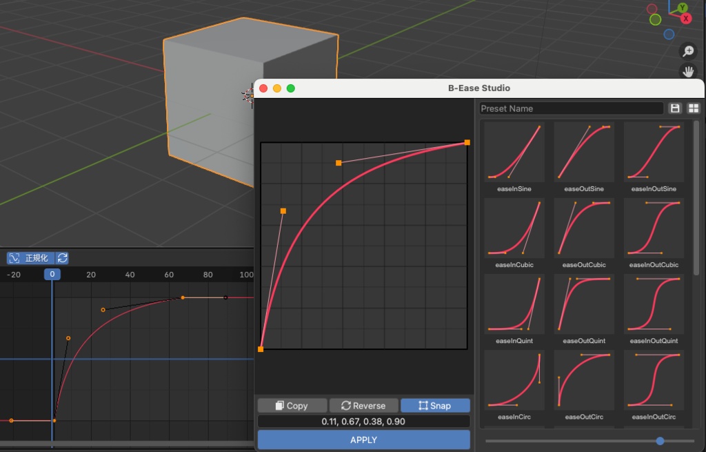Image resolution: width=706 pixels, height=452 pixels.
Task: Select the easeOutCirc preset
Action: point(583,380)
